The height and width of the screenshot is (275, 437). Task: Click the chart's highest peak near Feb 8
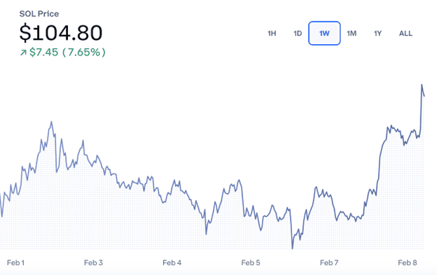coord(422,85)
